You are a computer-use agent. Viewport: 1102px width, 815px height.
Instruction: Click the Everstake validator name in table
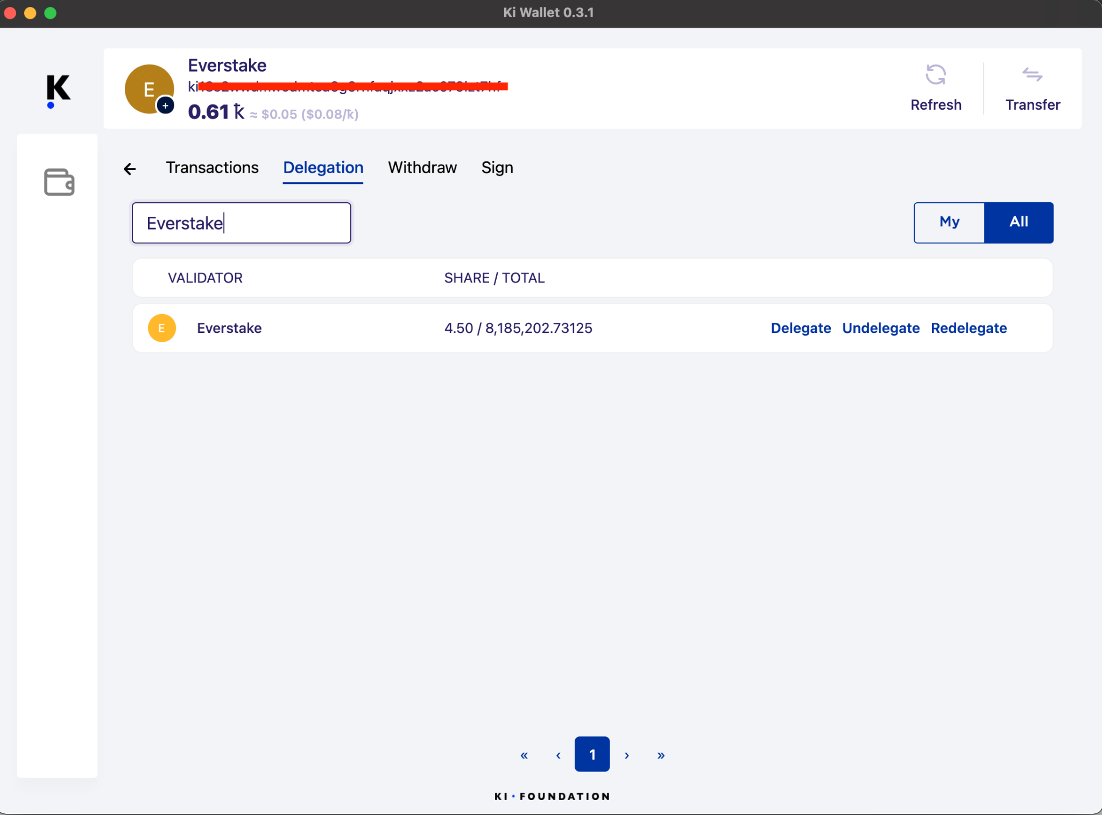pos(229,328)
